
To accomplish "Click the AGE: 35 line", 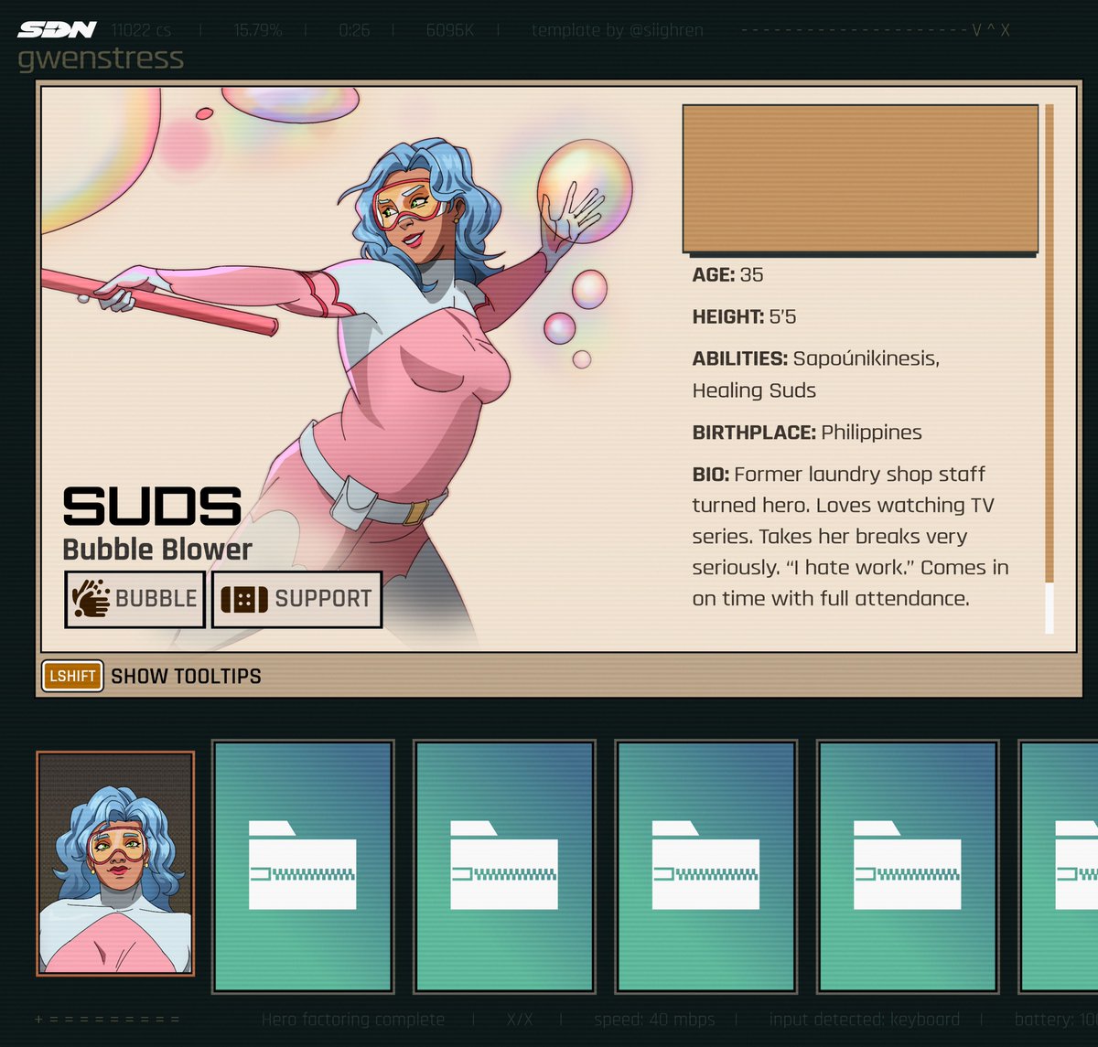I will click(x=727, y=274).
